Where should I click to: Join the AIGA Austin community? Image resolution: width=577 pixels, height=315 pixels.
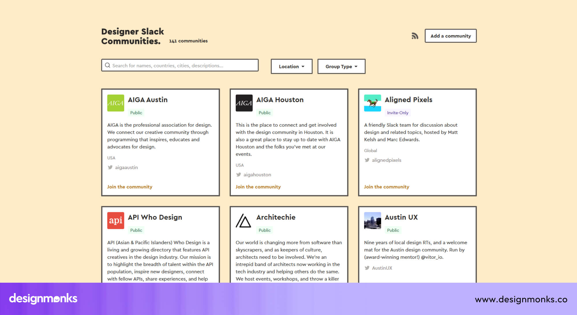click(x=130, y=187)
